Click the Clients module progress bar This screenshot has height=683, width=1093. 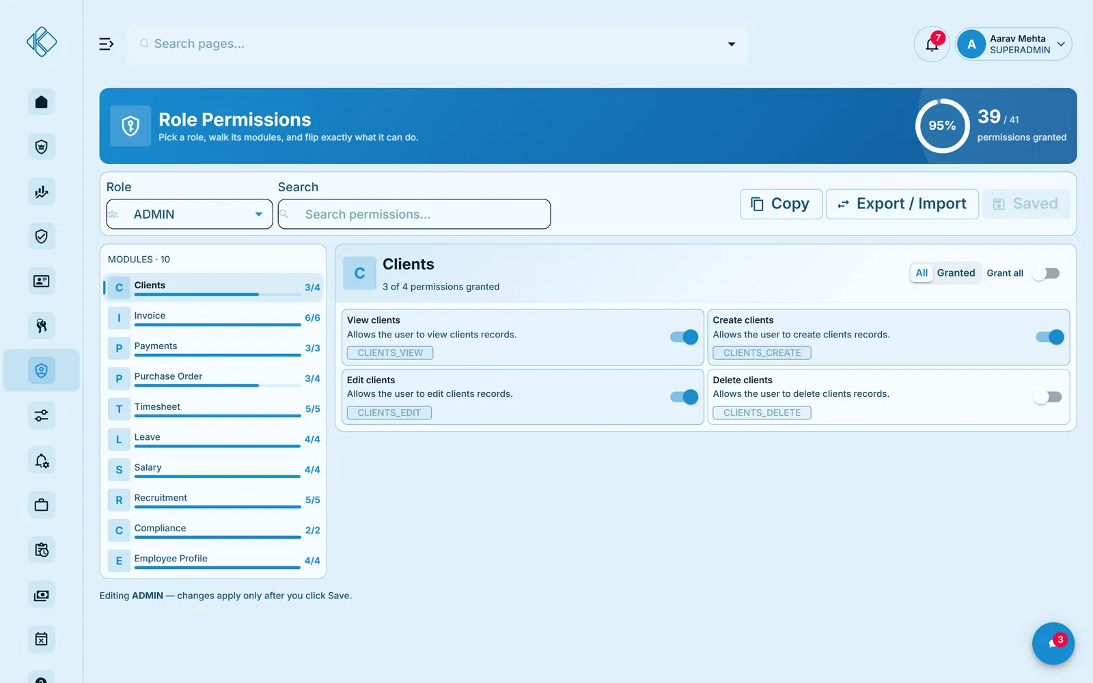click(217, 294)
